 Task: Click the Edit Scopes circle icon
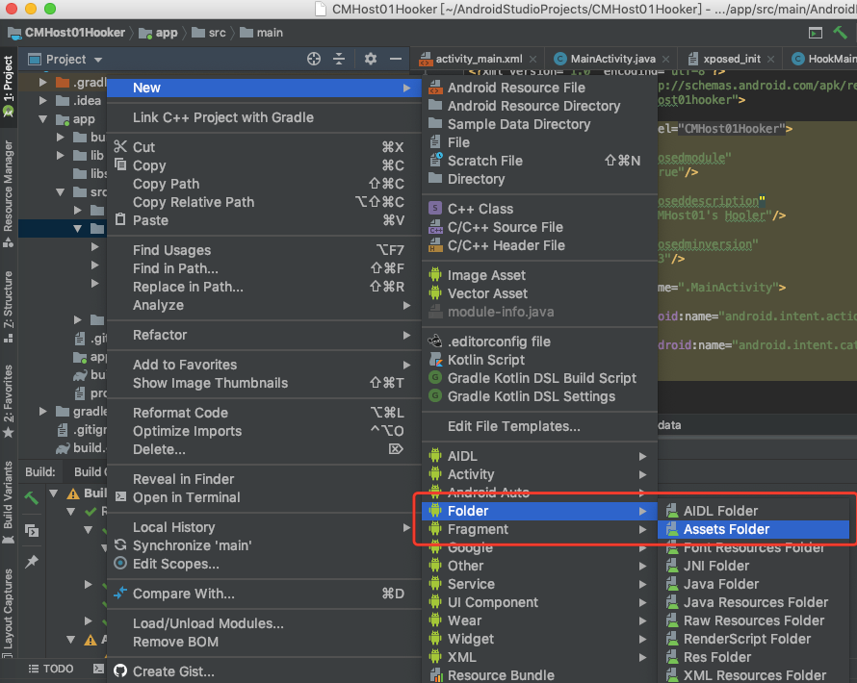tap(120, 564)
